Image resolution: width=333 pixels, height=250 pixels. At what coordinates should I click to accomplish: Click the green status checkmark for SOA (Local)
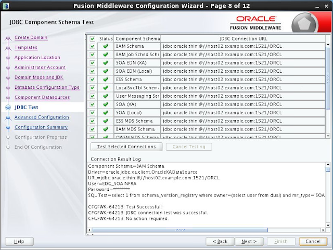click(106, 113)
